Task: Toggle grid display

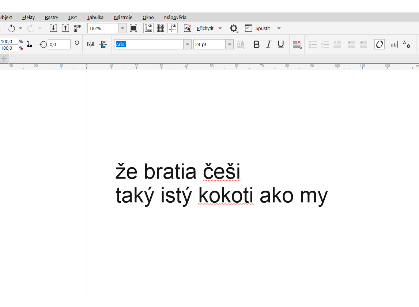Action: pyautogui.click(x=161, y=28)
